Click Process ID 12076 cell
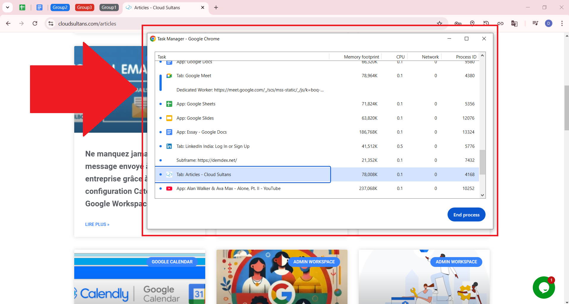This screenshot has width=569, height=304. [468, 118]
